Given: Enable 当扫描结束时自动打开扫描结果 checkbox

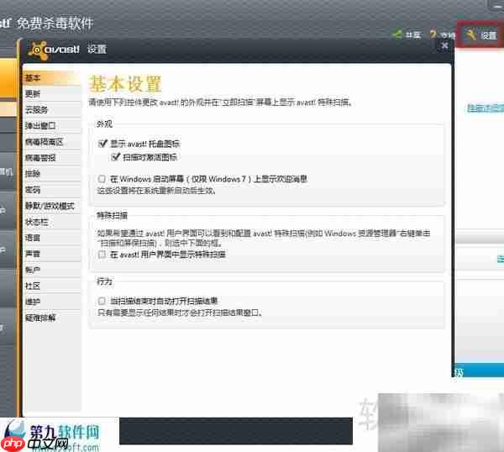Looking at the screenshot, I should (x=102, y=301).
